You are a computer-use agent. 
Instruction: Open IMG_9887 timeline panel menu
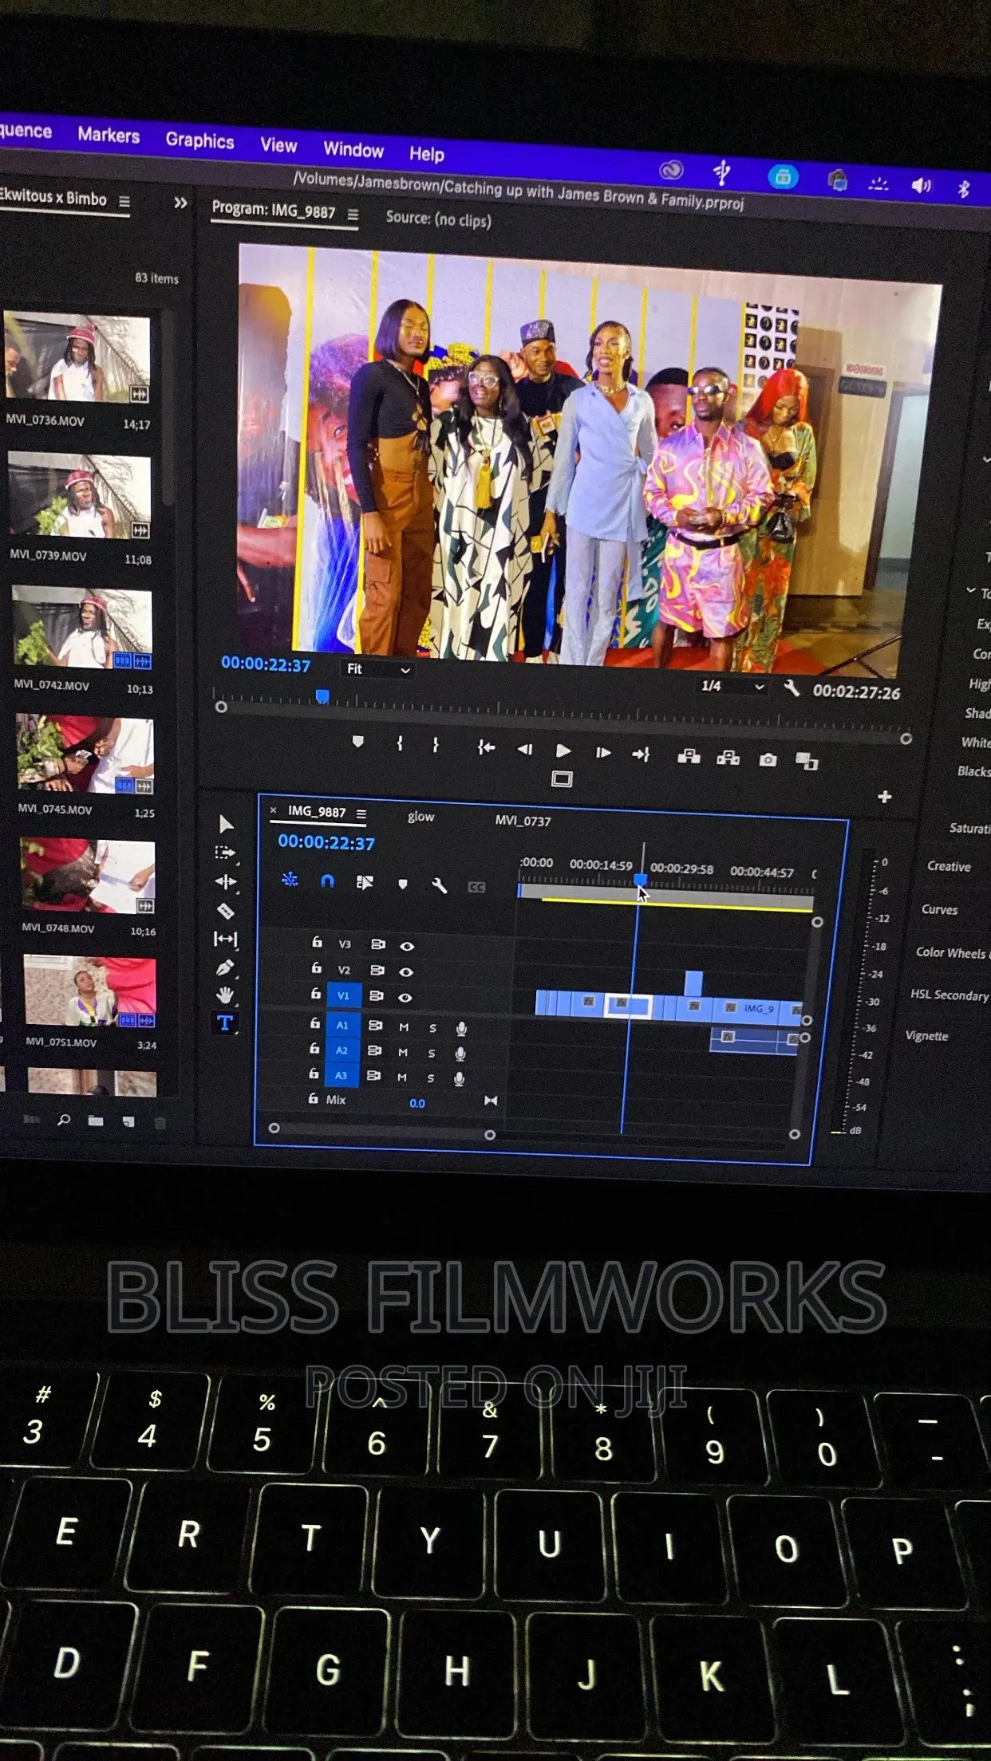tap(361, 814)
